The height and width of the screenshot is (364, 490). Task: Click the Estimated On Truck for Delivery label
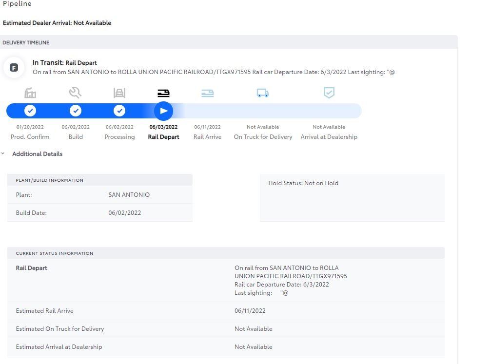tap(60, 329)
